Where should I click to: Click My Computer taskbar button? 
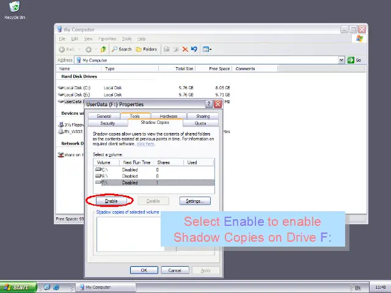[x=106, y=288]
